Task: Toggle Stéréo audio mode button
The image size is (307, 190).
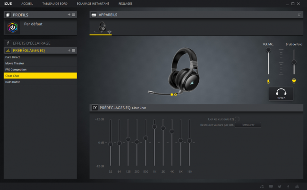Action: tap(281, 94)
